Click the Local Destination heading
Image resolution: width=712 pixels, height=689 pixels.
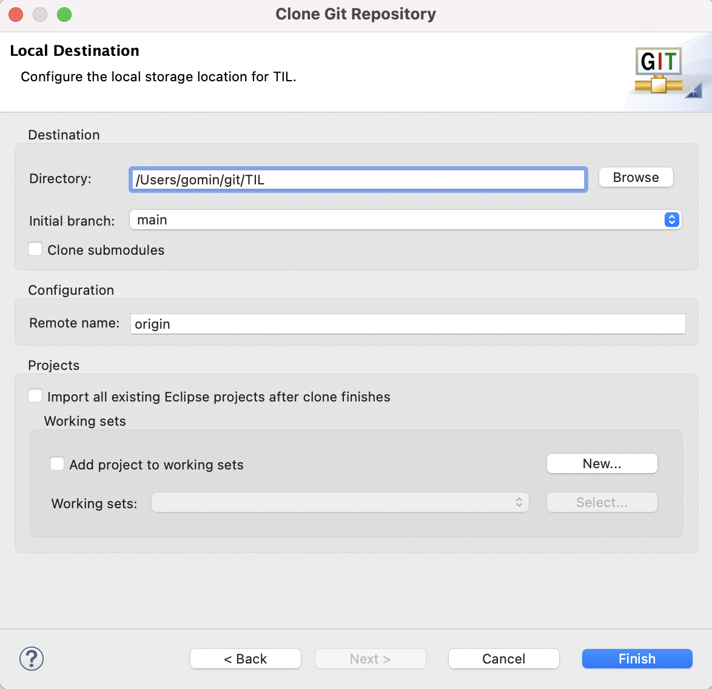pyautogui.click(x=75, y=50)
